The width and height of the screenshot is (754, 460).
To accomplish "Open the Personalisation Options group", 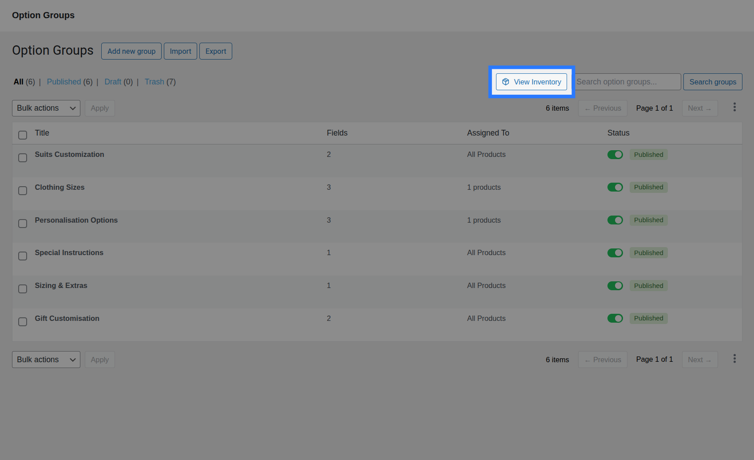I will pyautogui.click(x=76, y=220).
